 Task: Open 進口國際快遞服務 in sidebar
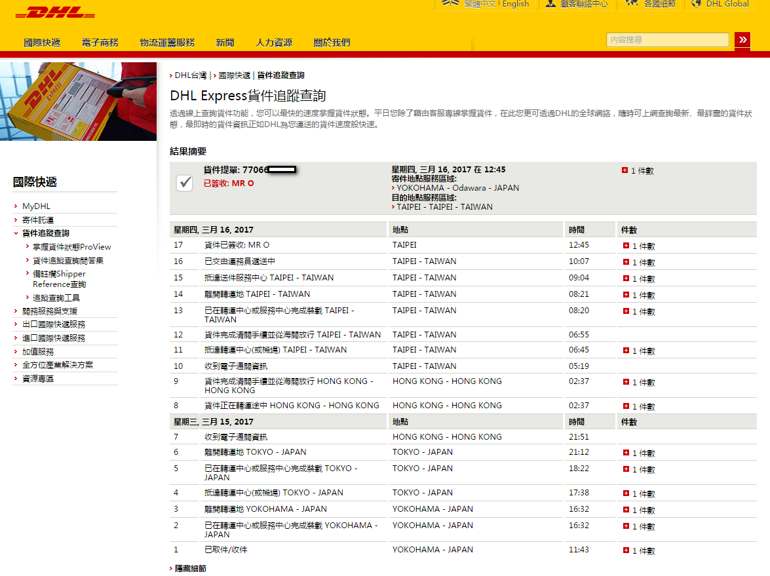(54, 338)
